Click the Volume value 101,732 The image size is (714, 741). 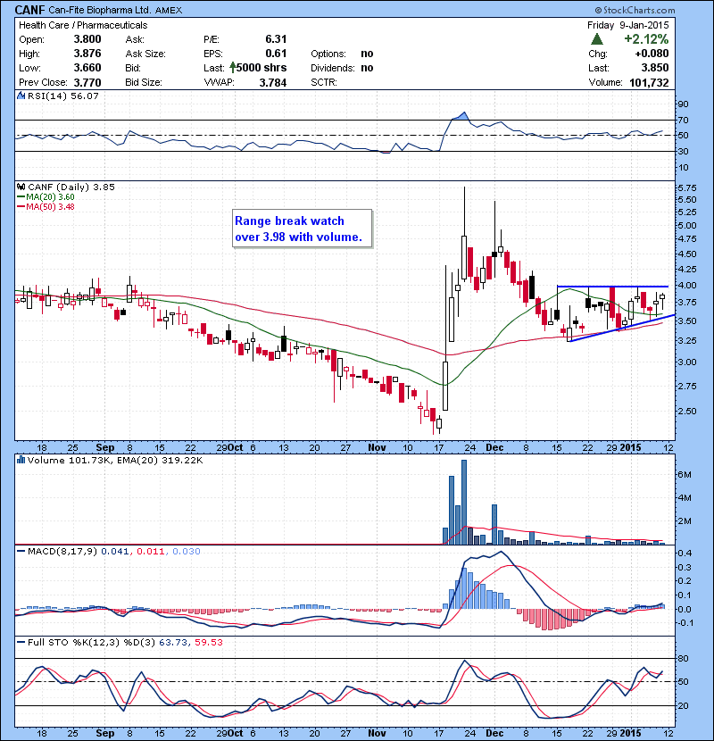tap(649, 82)
